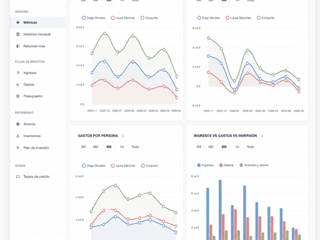Open Inversiones page
320x240 pixels.
point(38,136)
